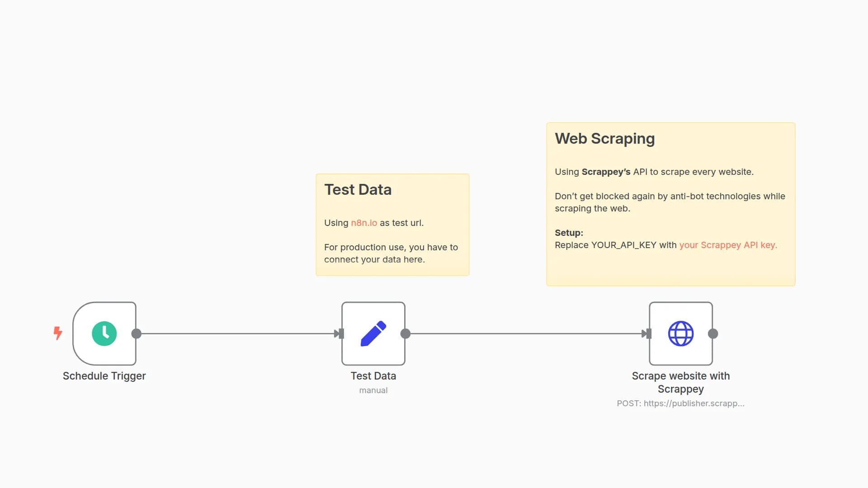Click the Scrappey node input connector
The width and height of the screenshot is (868, 488).
pos(648,333)
